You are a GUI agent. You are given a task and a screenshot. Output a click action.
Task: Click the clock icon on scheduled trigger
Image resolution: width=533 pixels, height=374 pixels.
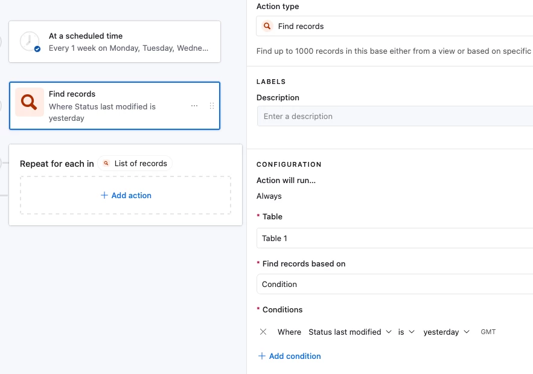point(29,42)
